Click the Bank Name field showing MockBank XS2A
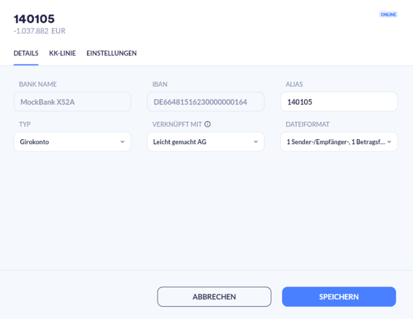Viewport: 413px width, 319px height. pyautogui.click(x=72, y=102)
